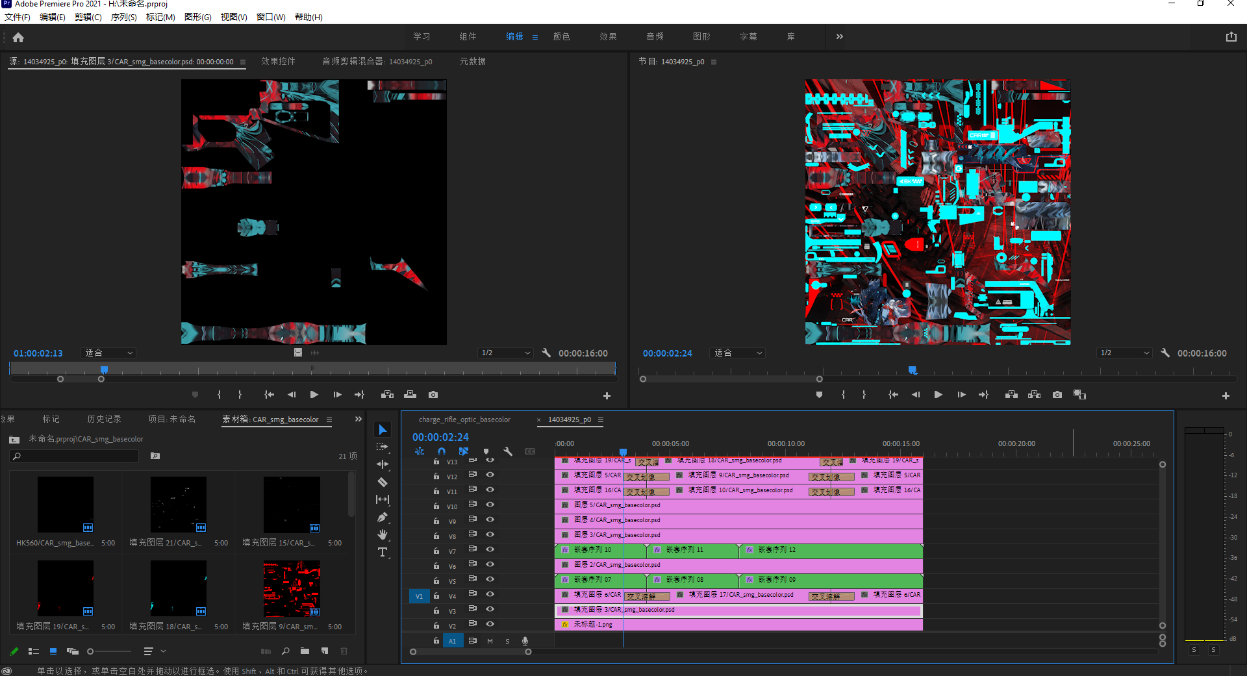Screen dimensions: 1247x676
Task: Create new bin in project panel
Action: [305, 651]
